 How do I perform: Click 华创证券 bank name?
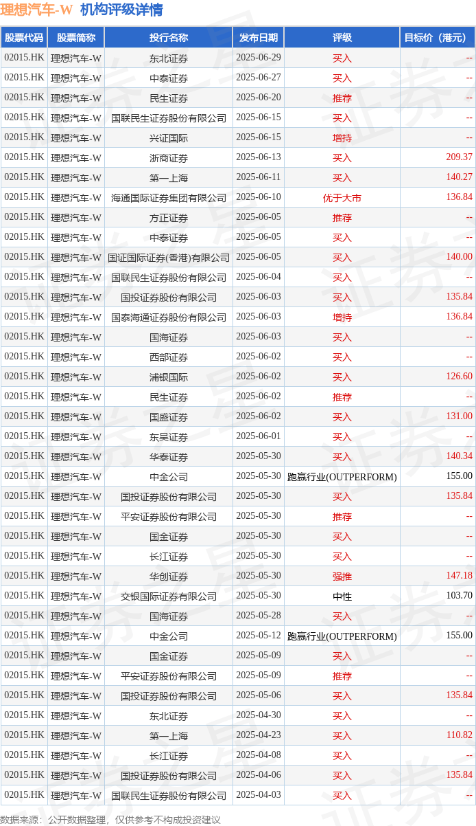click(x=169, y=577)
